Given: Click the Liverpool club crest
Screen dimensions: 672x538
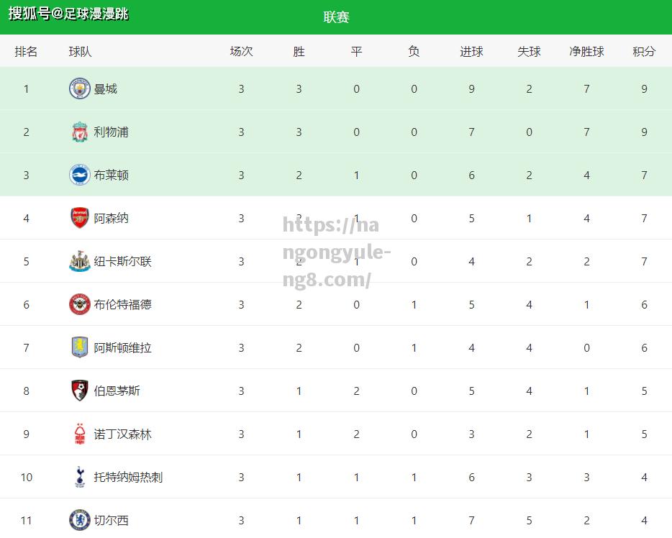Looking at the screenshot, I should tap(80, 132).
